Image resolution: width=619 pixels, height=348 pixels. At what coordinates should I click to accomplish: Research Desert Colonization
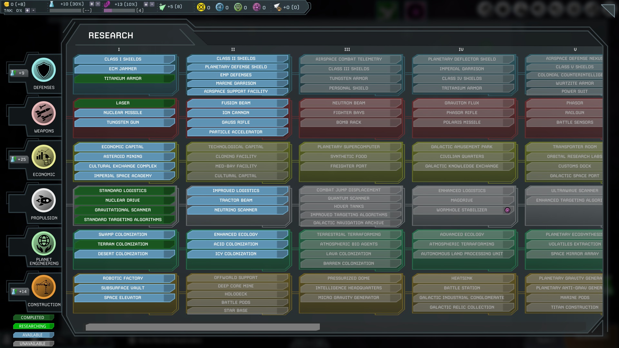coord(124,254)
